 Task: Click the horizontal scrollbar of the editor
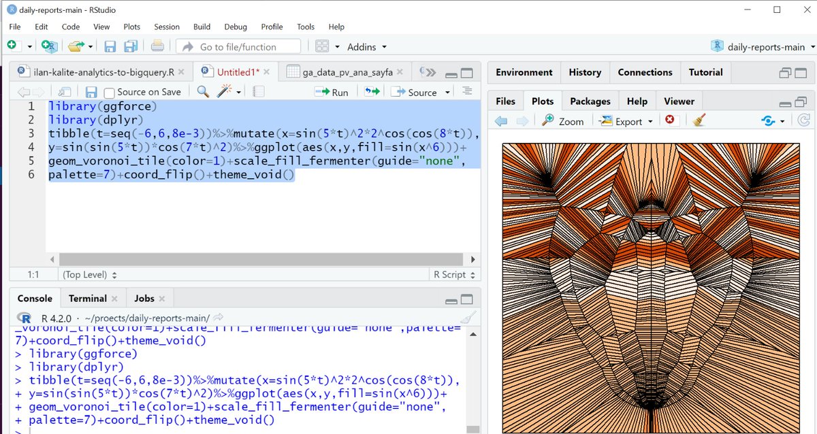[x=262, y=259]
